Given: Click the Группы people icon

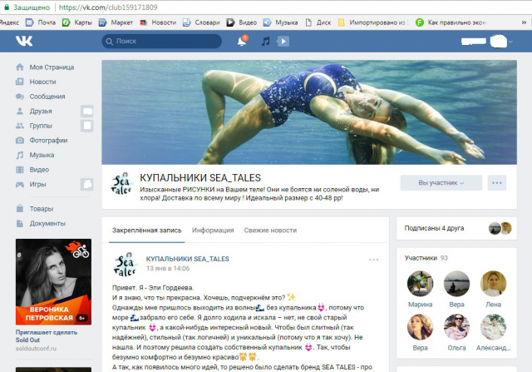Looking at the screenshot, I should [x=20, y=126].
